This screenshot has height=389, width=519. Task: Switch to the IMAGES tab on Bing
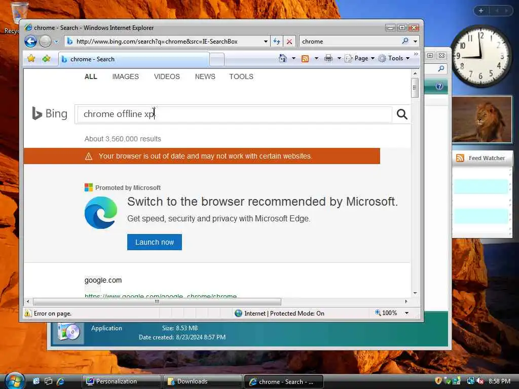point(126,77)
